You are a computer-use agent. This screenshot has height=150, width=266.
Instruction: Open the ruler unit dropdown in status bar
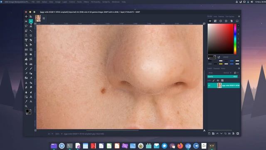click(50, 134)
